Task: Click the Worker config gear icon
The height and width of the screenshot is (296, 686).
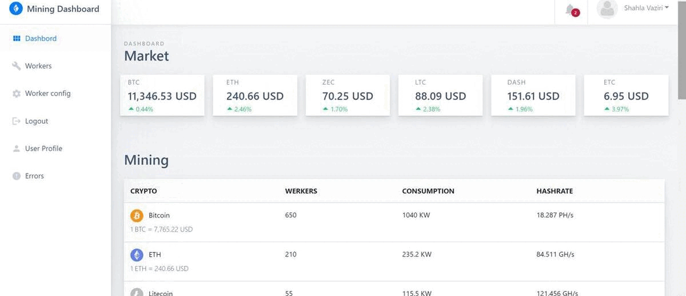Action: [17, 94]
